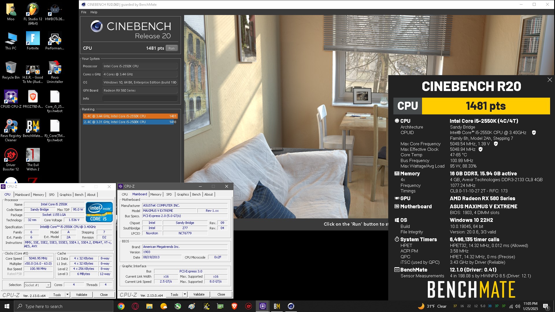Click the Info field in Cinebench
The width and height of the screenshot is (555, 312).
point(140,99)
